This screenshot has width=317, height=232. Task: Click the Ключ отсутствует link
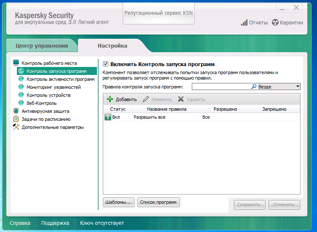pos(102,223)
